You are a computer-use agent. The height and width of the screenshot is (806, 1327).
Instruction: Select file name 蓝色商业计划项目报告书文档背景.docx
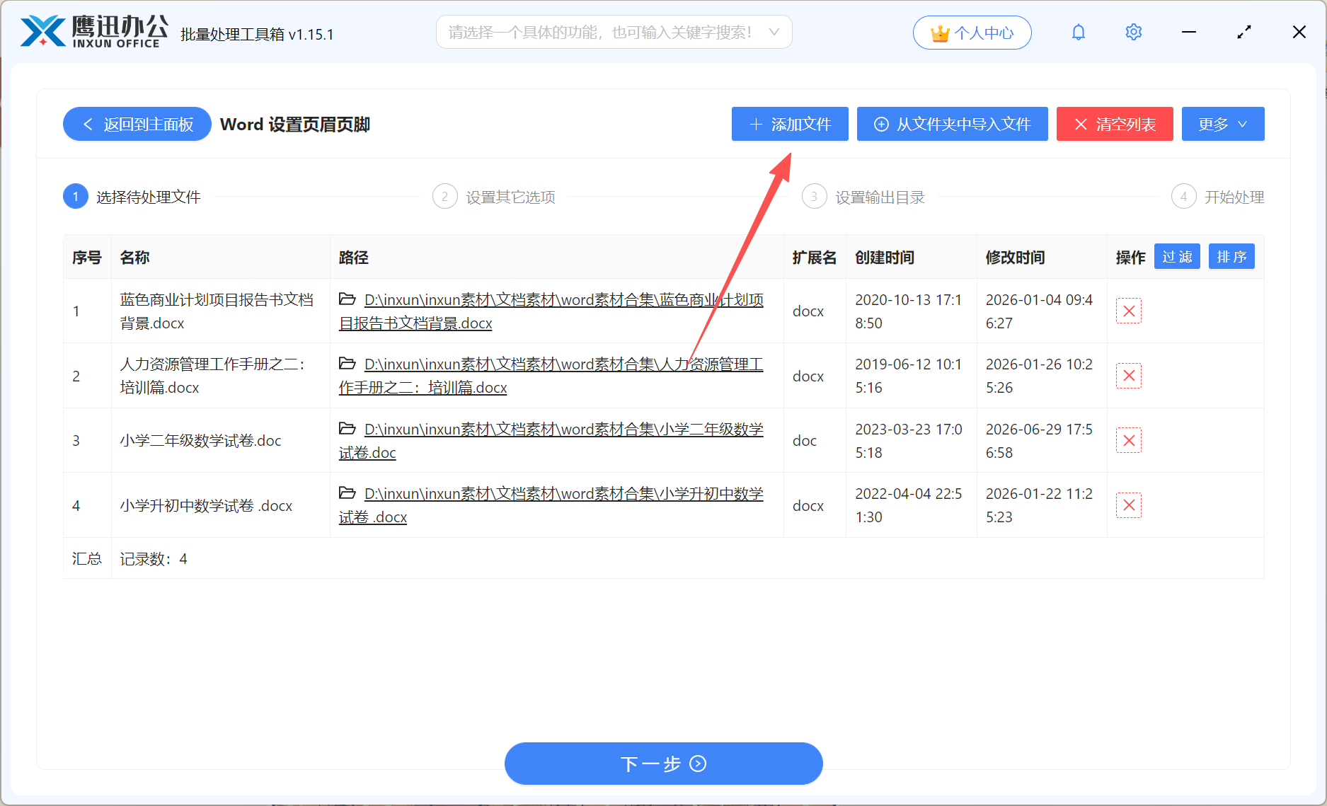click(x=217, y=311)
